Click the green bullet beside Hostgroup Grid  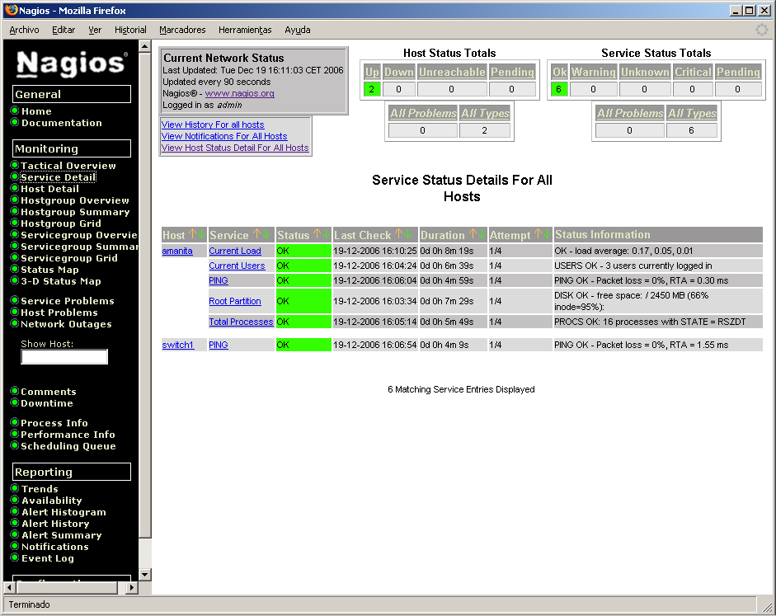[x=15, y=223]
